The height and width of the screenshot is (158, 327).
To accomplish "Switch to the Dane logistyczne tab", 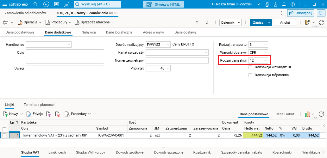I will [x=119, y=32].
